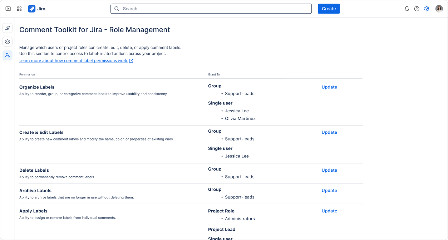The height and width of the screenshot is (240, 448).
Task: Click the Delete Labels description text
Action: coord(57,177)
